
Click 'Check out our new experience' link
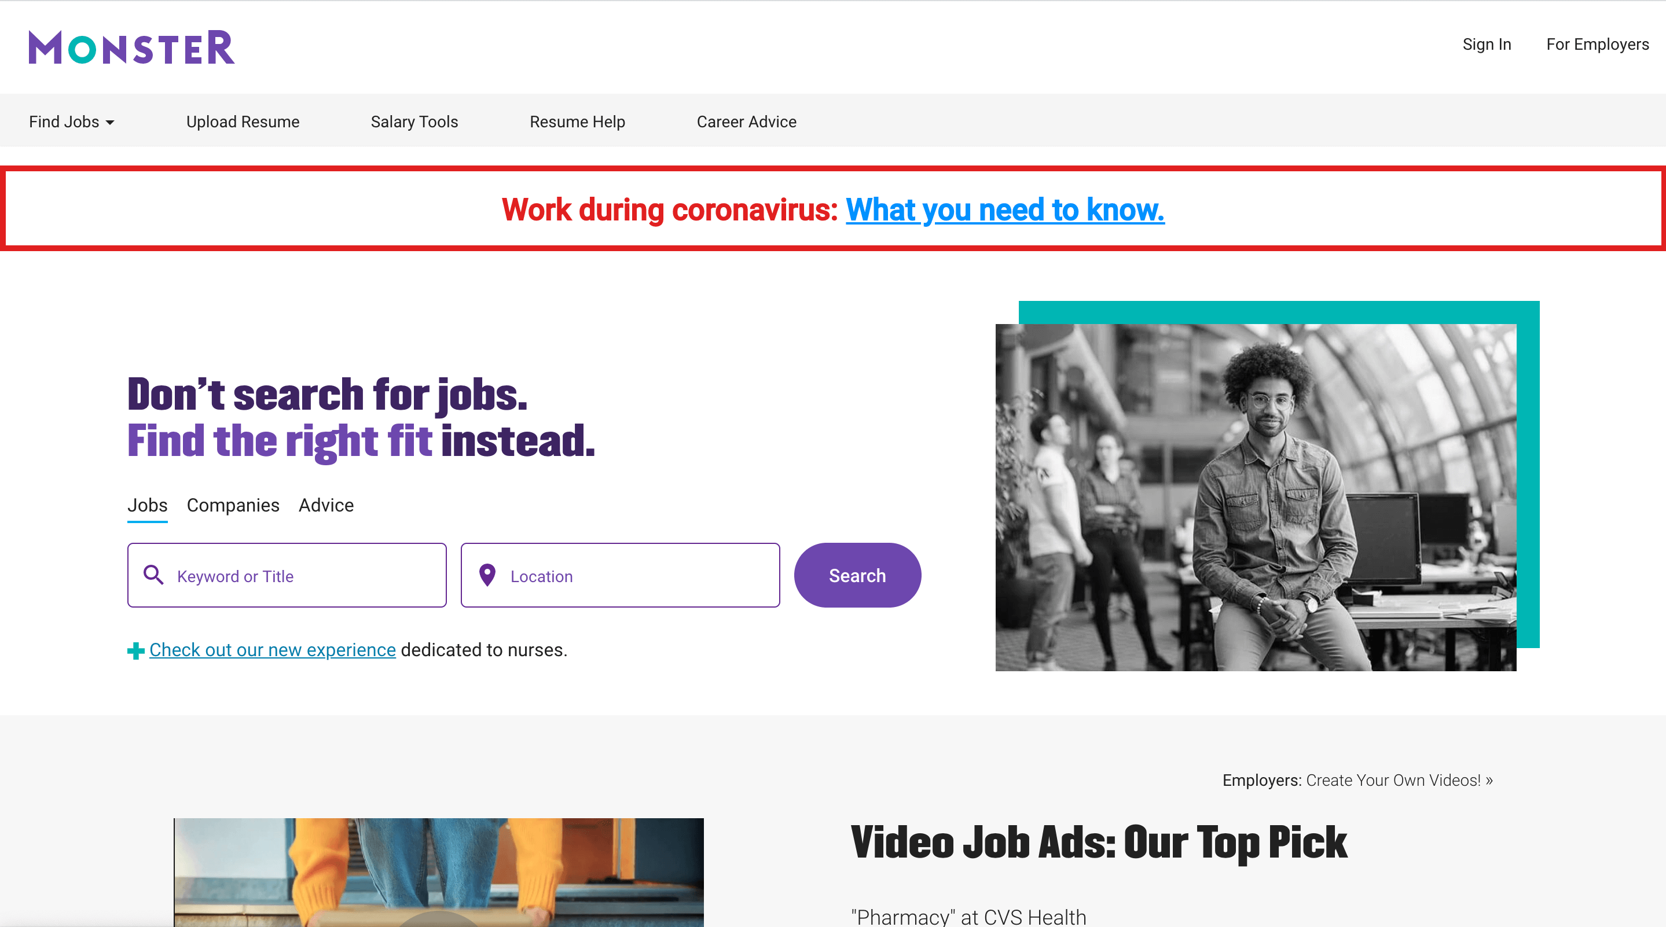click(x=272, y=650)
